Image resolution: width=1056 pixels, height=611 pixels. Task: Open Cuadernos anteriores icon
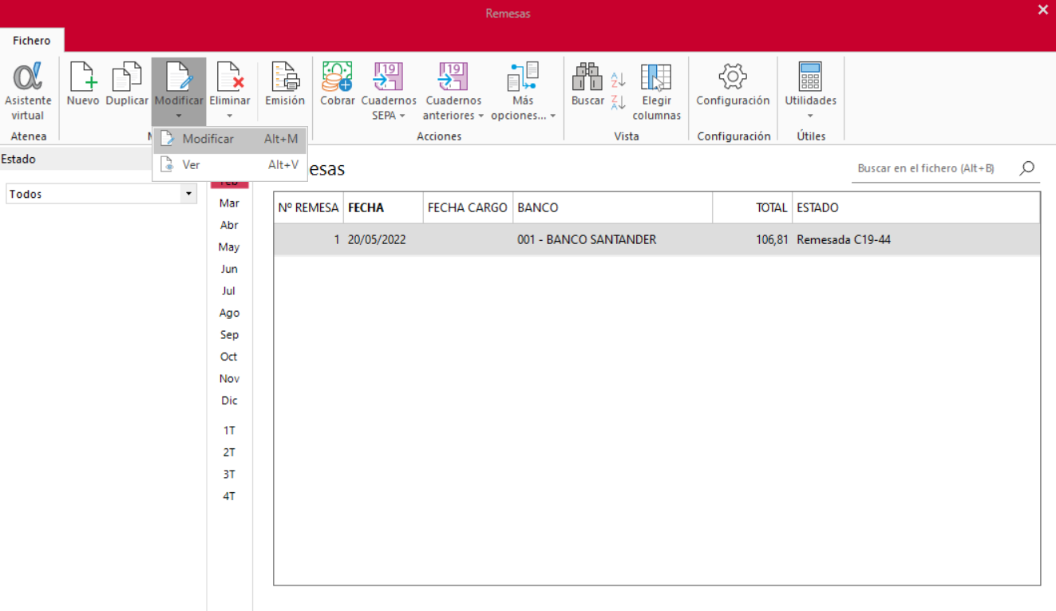pyautogui.click(x=453, y=77)
